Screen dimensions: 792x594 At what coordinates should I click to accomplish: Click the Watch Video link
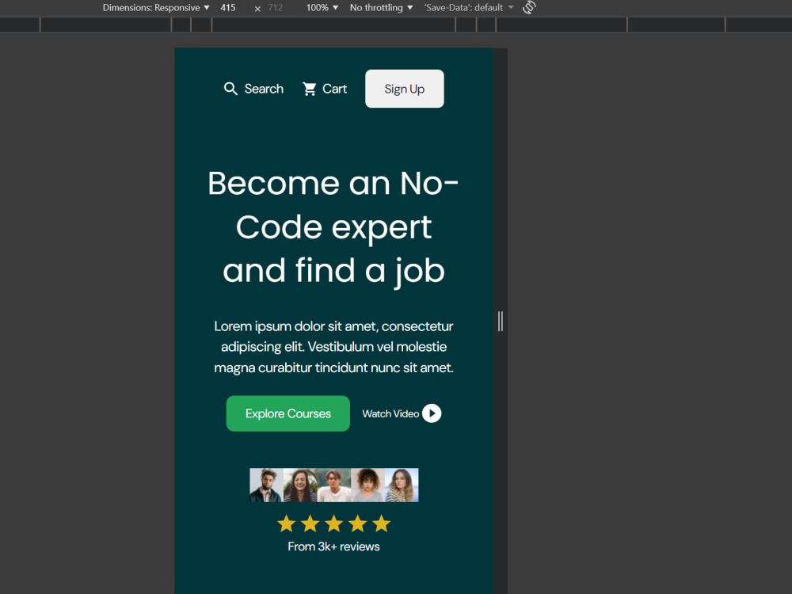pos(402,413)
